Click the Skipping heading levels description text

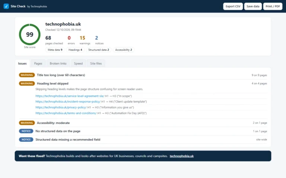click(x=89, y=89)
